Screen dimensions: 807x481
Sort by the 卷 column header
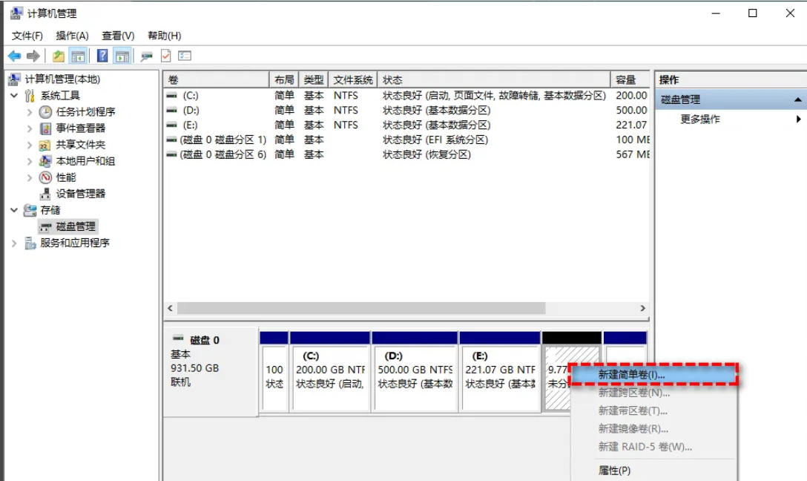216,80
